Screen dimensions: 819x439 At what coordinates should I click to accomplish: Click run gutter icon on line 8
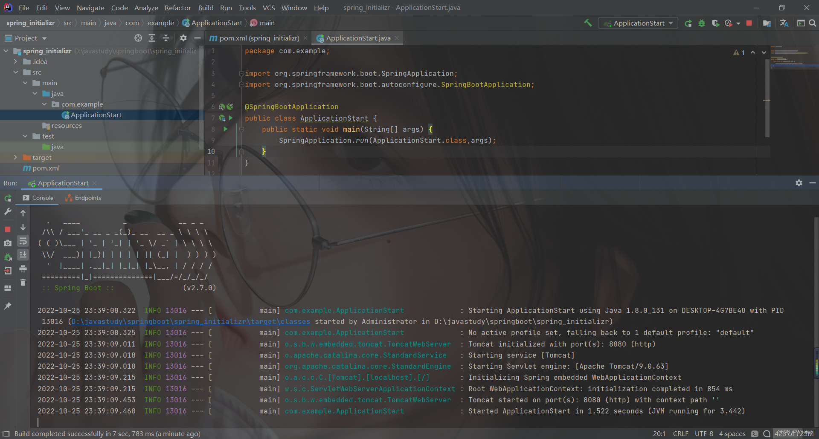click(226, 129)
